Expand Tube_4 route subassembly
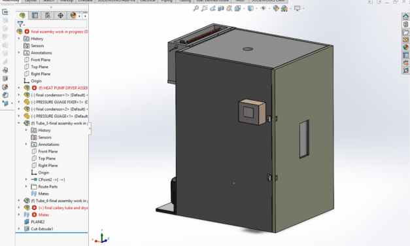Image resolution: width=410 pixels, height=246 pixels. [19, 201]
